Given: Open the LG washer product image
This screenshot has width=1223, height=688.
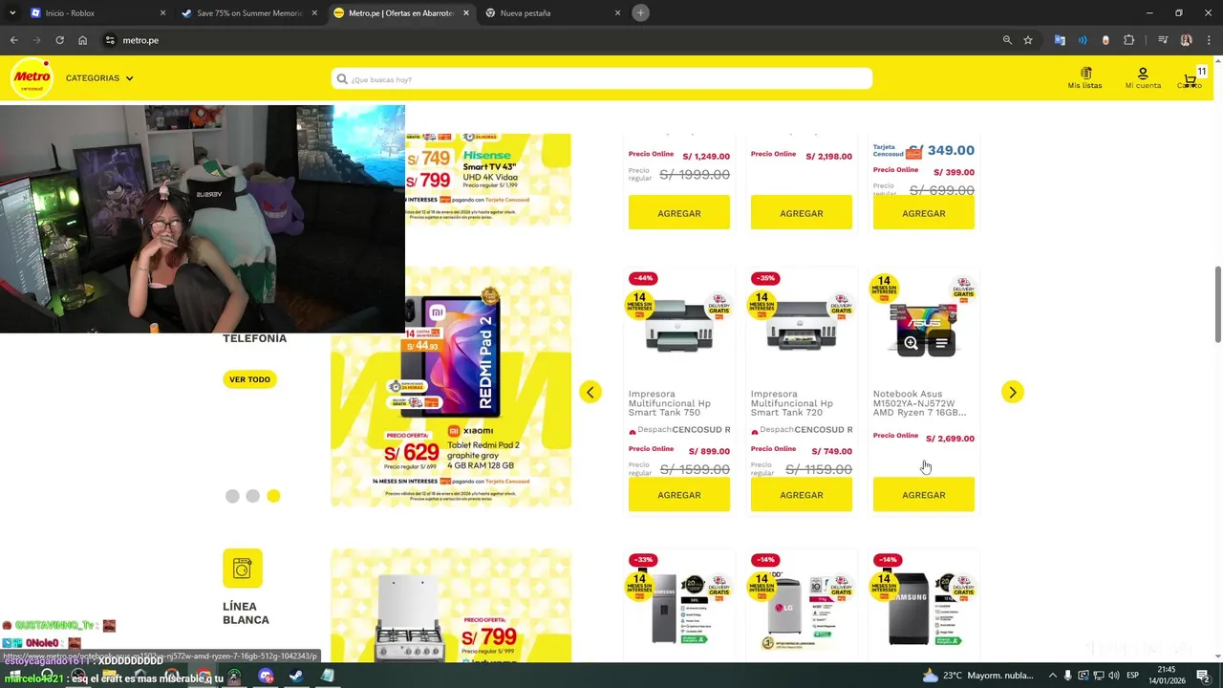Looking at the screenshot, I should tap(802, 609).
